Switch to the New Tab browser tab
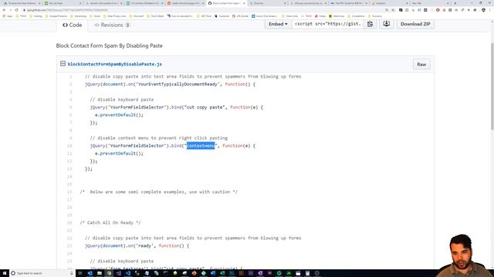Screen dimensions: 494x277 tap(431, 3)
